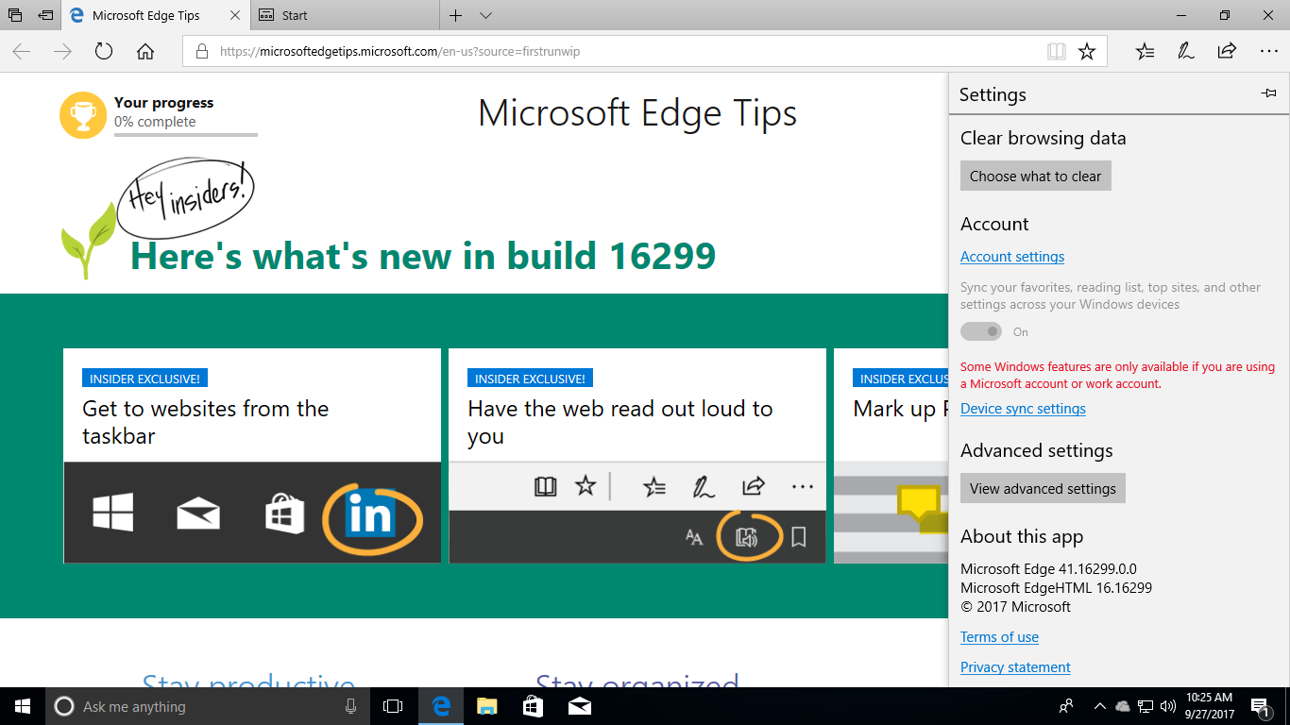Click the tabs you've set aside icon

tap(15, 15)
